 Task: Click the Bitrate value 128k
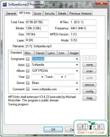37,28
